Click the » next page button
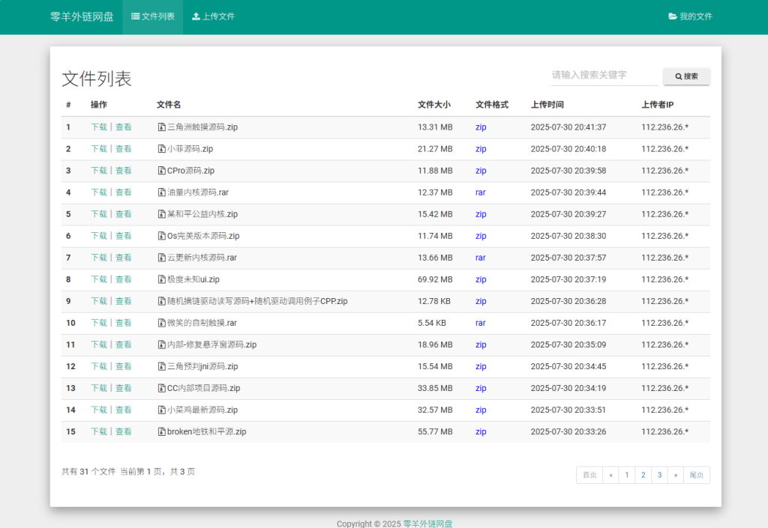Image resolution: width=768 pixels, height=528 pixels. click(676, 475)
